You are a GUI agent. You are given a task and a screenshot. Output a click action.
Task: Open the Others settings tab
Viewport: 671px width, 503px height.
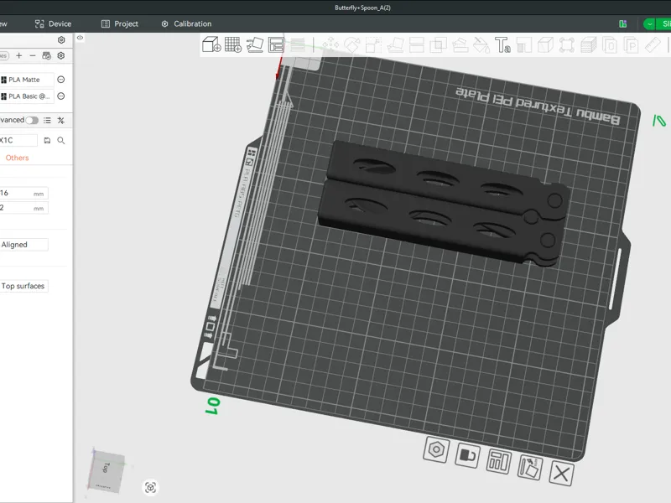point(17,158)
